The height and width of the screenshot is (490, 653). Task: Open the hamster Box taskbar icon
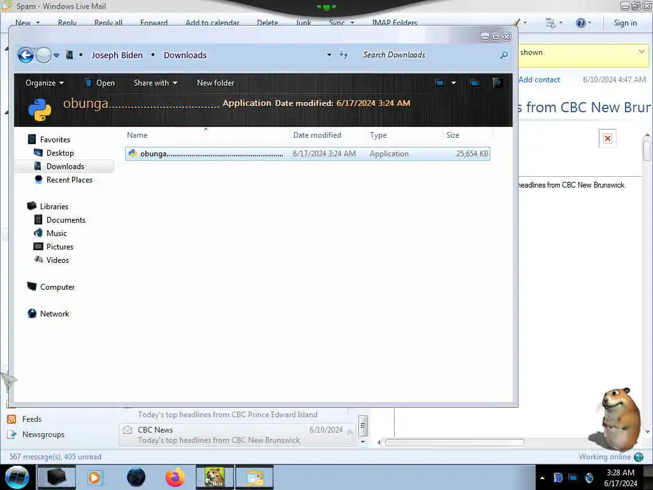(x=215, y=477)
